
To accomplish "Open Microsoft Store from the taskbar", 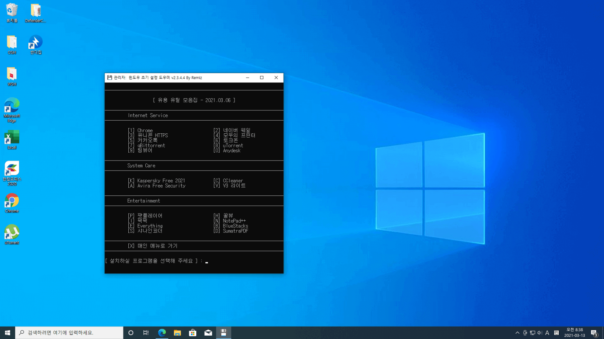I will (x=193, y=333).
